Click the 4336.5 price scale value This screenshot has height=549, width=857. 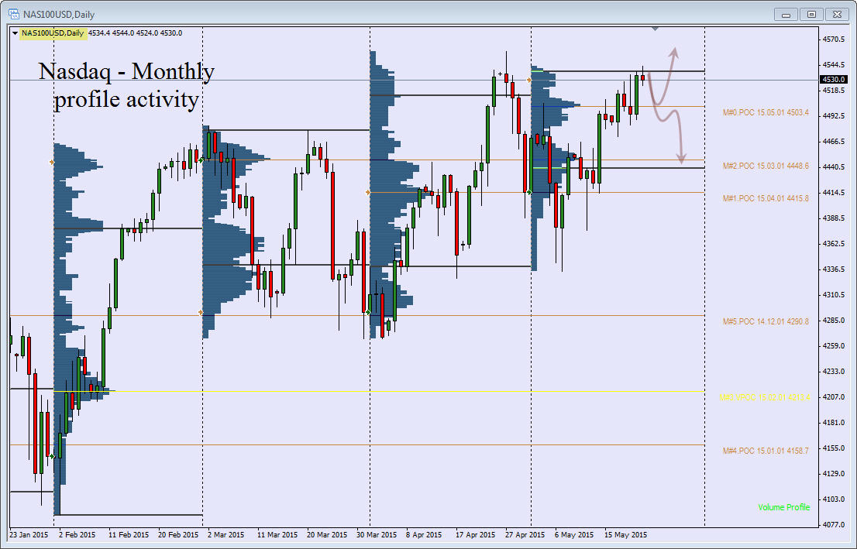(834, 269)
